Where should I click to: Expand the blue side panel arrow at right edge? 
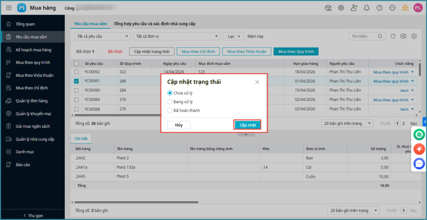[424, 122]
